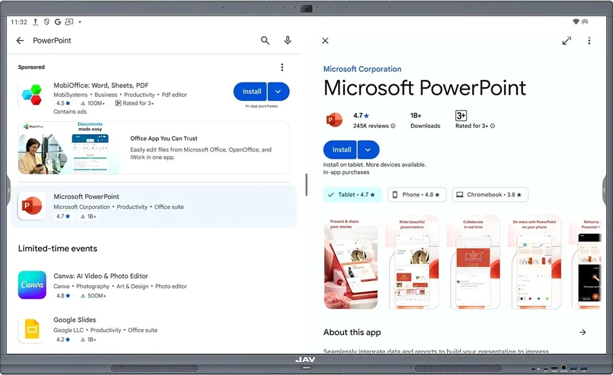Expand the app page using diagonal arrows icon
Image resolution: width=613 pixels, height=375 pixels.
pos(566,40)
